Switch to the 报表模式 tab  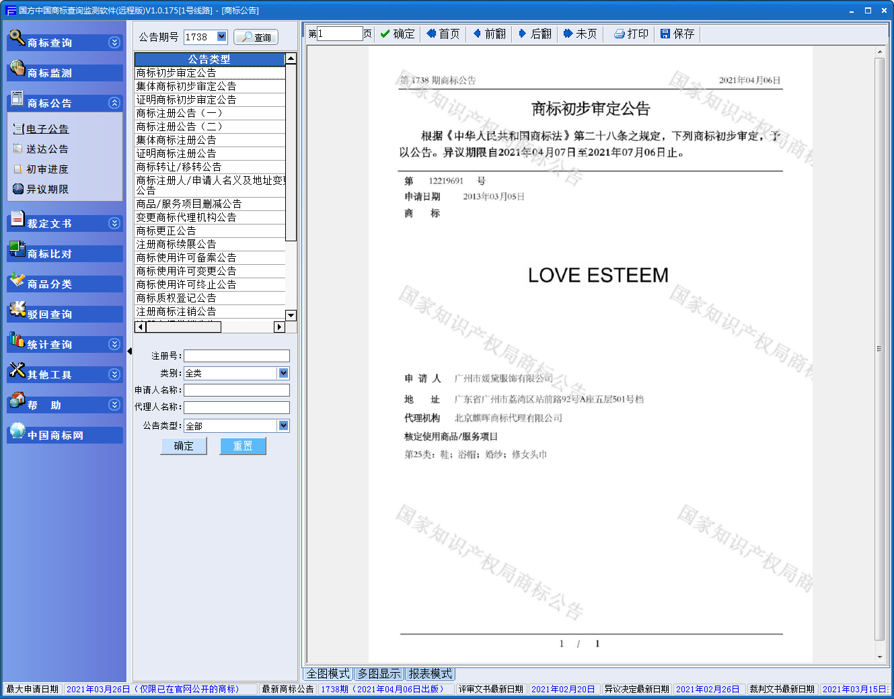pyautogui.click(x=431, y=673)
